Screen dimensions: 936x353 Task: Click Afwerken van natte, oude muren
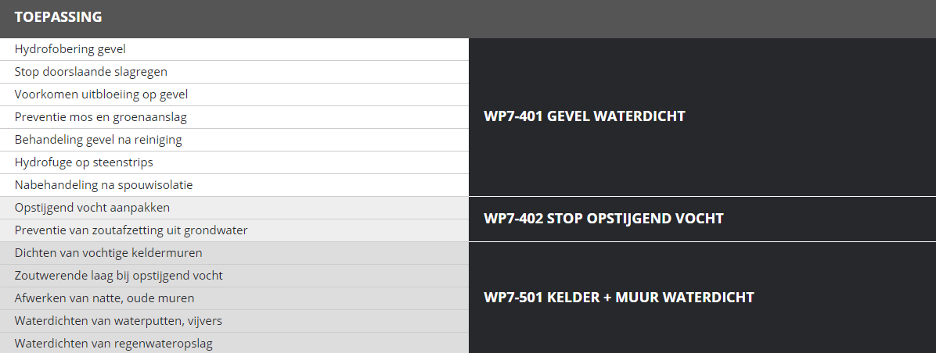(104, 298)
